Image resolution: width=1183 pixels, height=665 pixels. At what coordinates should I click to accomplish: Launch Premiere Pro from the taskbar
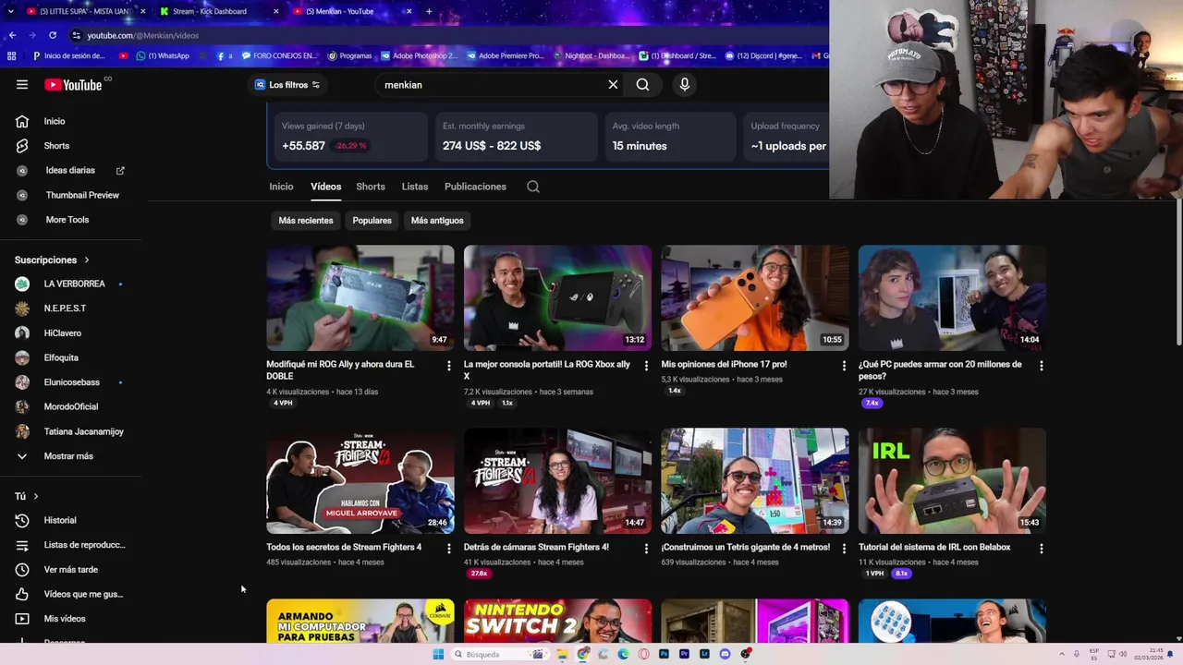tap(684, 654)
